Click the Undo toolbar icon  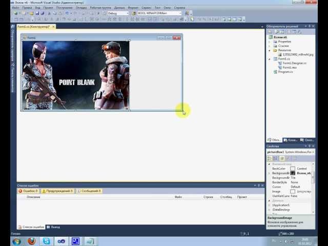[x=67, y=13]
